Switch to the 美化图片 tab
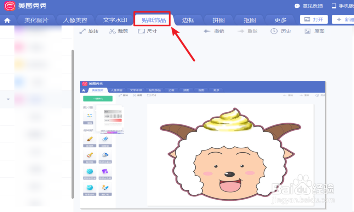The height and width of the screenshot is (212, 354). point(36,20)
